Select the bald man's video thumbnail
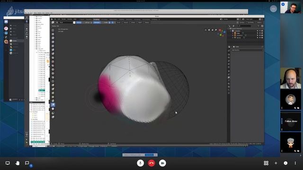The height and width of the screenshot is (170, 303). point(291,78)
